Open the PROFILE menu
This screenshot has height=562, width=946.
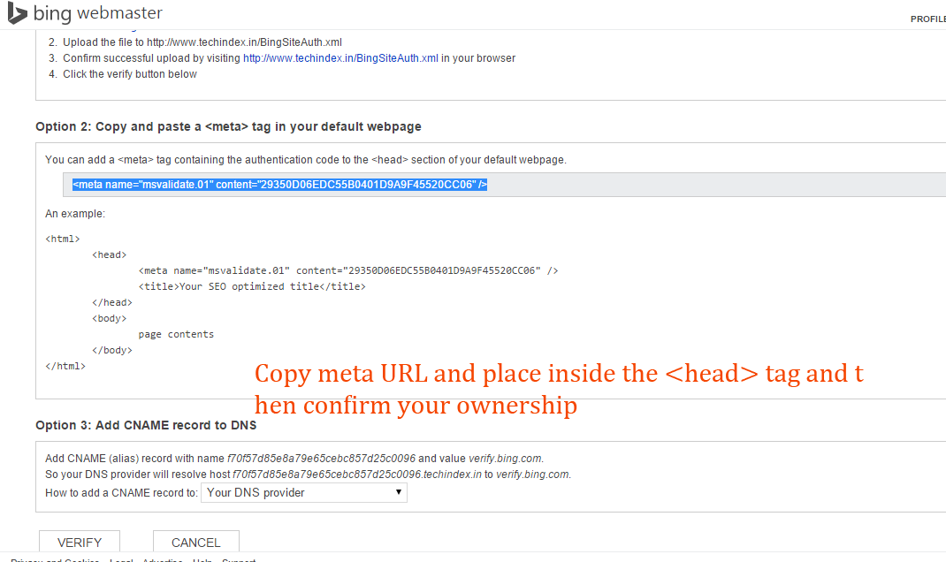[928, 19]
